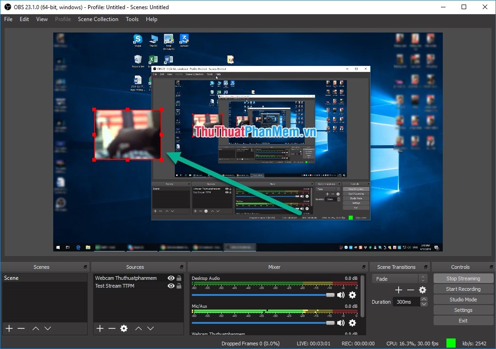Screen dimensions: 496x349
Task: Remove a scene using the minus icon
Action: pyautogui.click(x=21, y=328)
